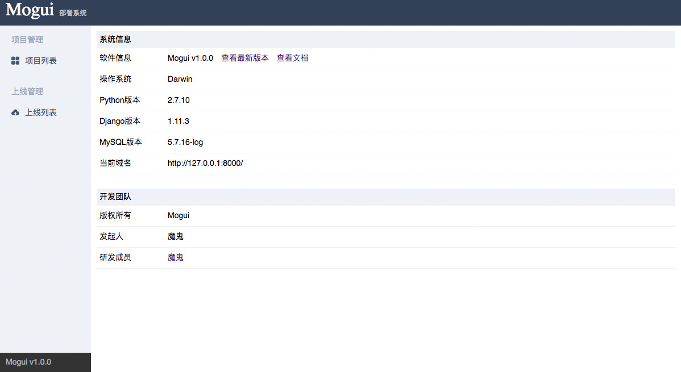Click the Mogui logo in the header
Viewport: 681px width, 372px height.
[x=29, y=10]
